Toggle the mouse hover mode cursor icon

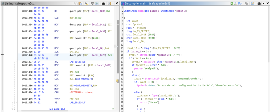[86, 3]
